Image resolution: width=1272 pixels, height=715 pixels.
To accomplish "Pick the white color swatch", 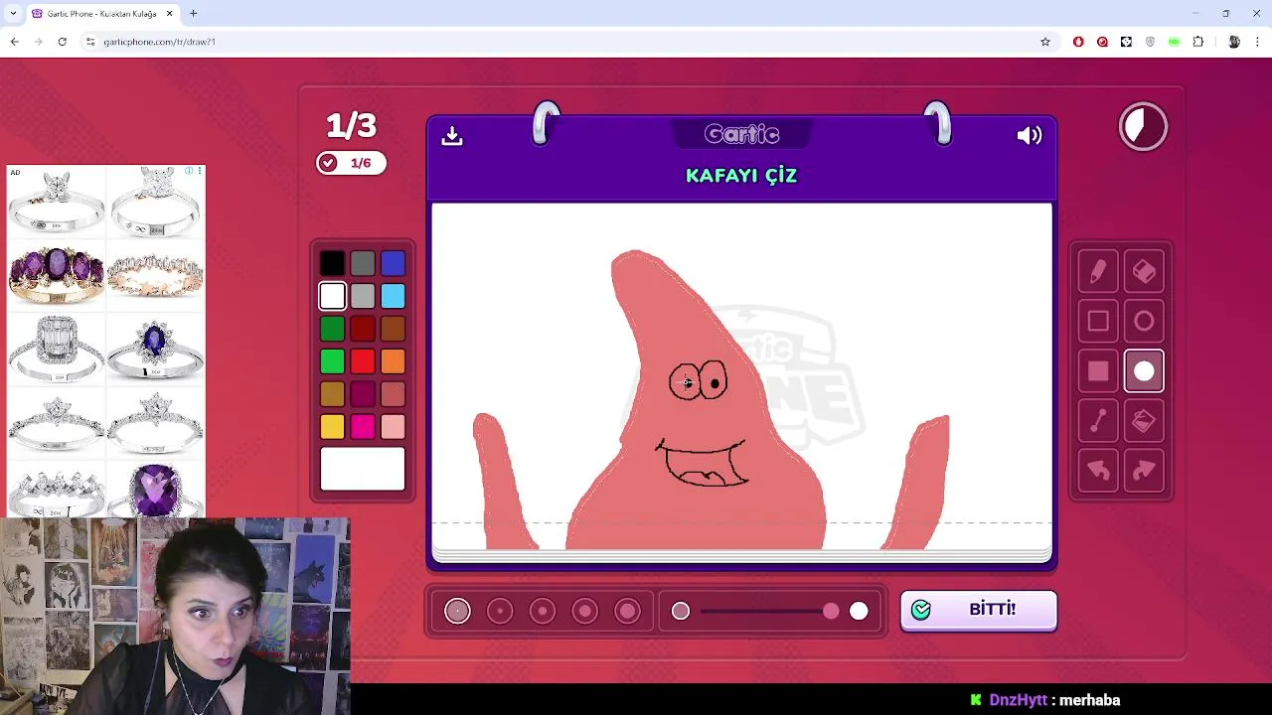I will (x=332, y=296).
